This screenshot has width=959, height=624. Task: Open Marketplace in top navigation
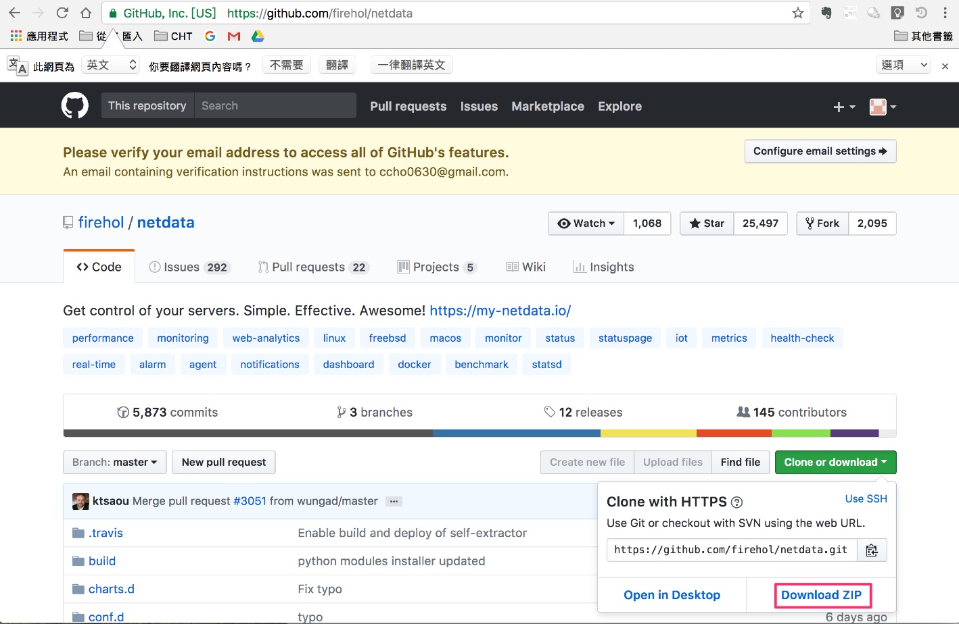tap(548, 106)
